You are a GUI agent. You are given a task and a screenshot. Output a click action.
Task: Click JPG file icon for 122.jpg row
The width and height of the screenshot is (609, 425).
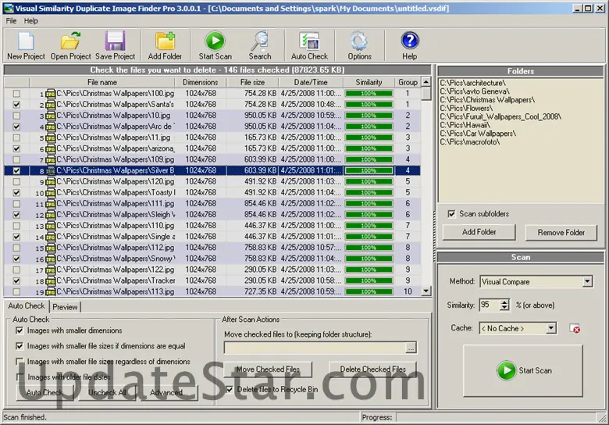51,270
